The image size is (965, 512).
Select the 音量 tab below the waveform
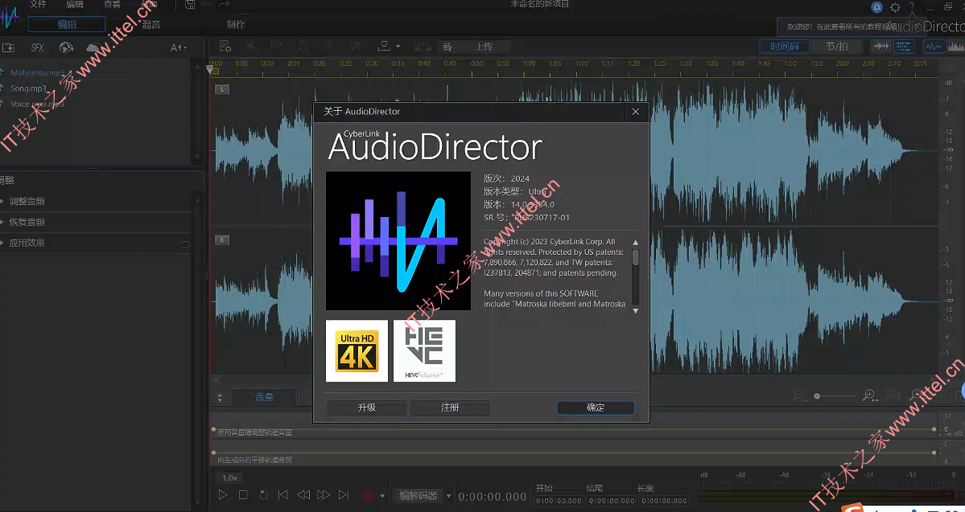tap(264, 397)
